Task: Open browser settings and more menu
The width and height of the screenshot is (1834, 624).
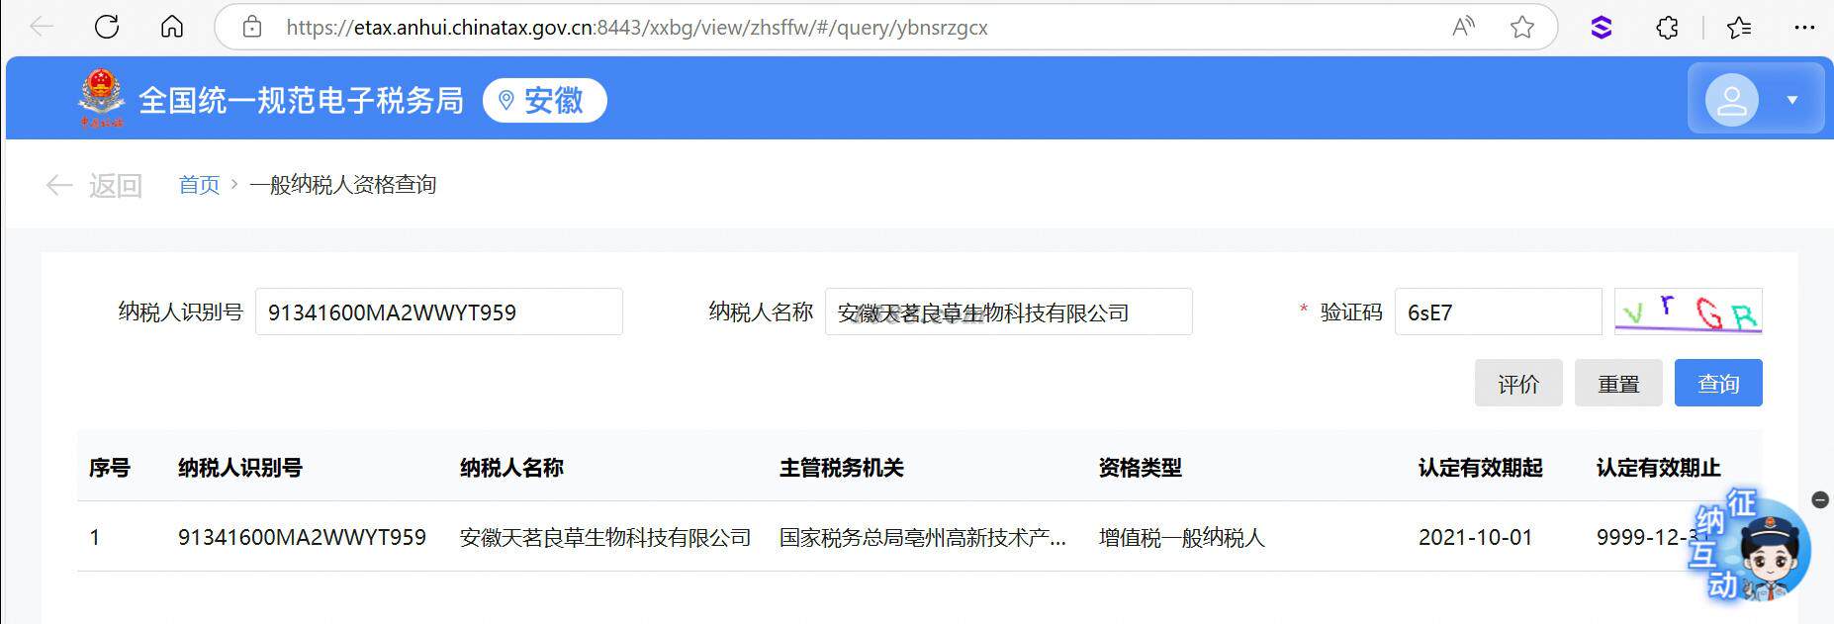Action: coord(1804,28)
